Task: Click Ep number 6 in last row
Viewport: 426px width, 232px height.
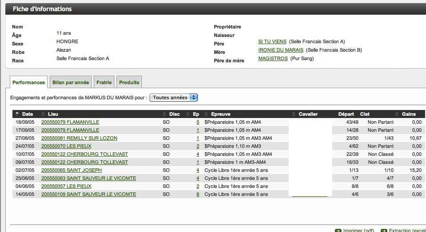Action: click(197, 194)
